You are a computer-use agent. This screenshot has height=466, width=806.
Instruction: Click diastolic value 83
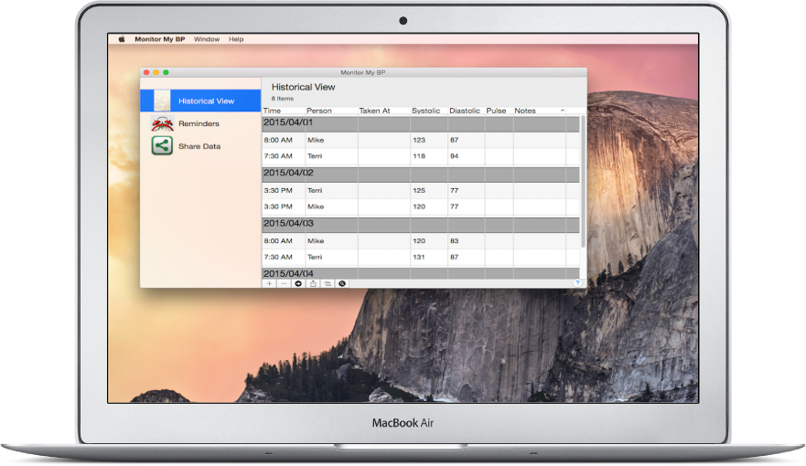click(x=454, y=240)
